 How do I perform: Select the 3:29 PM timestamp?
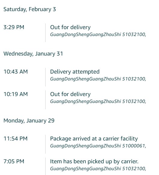[14, 27]
